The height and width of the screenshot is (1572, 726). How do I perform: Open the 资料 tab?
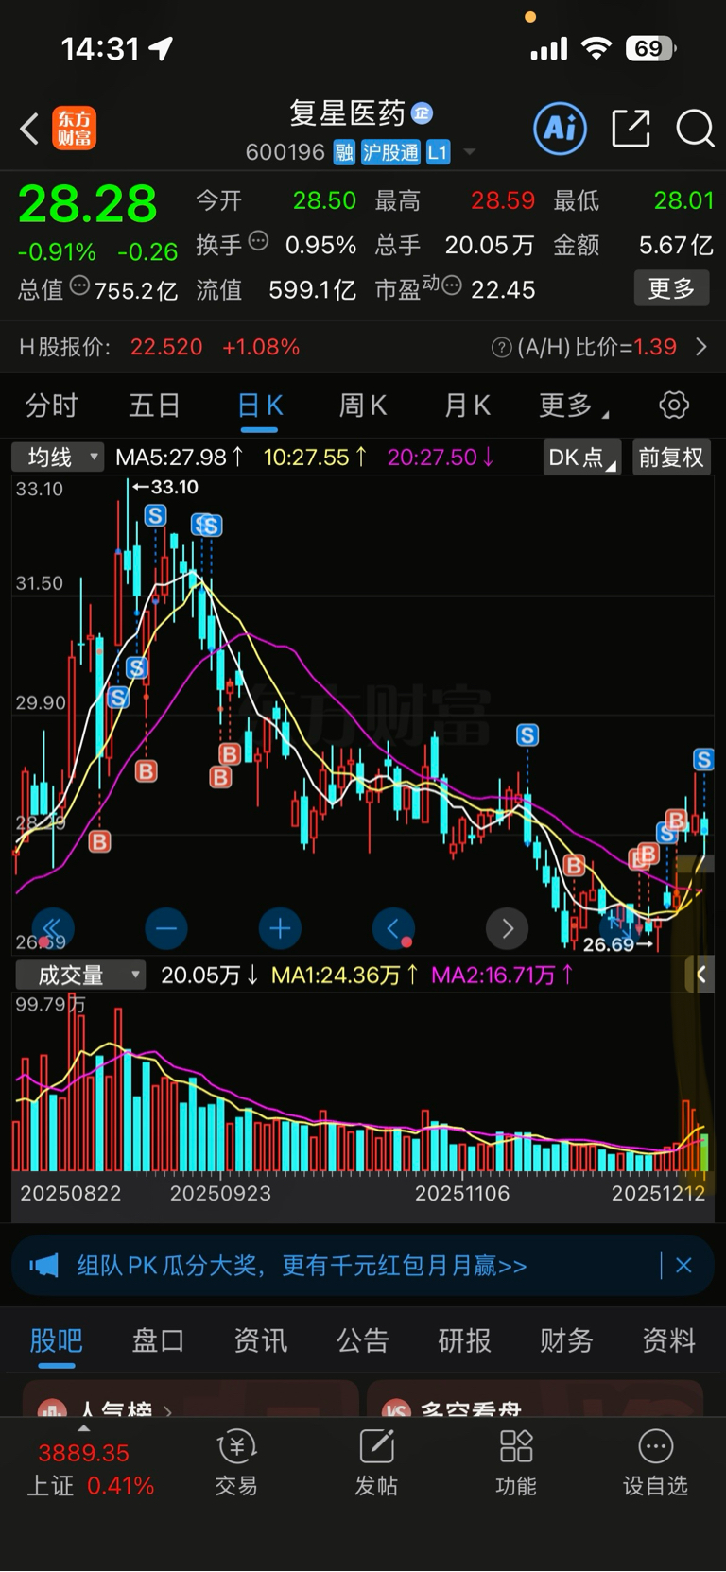tap(668, 1340)
